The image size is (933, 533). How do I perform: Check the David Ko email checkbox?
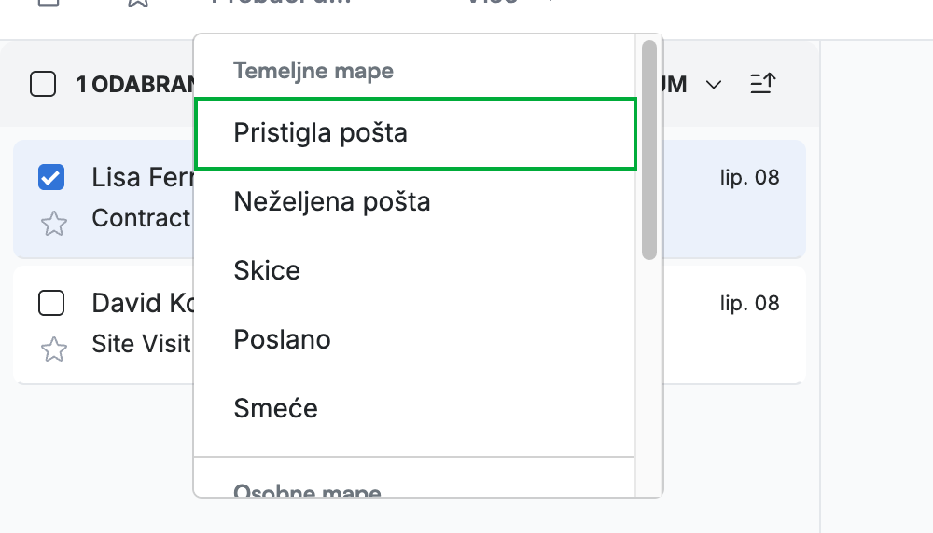(x=51, y=303)
